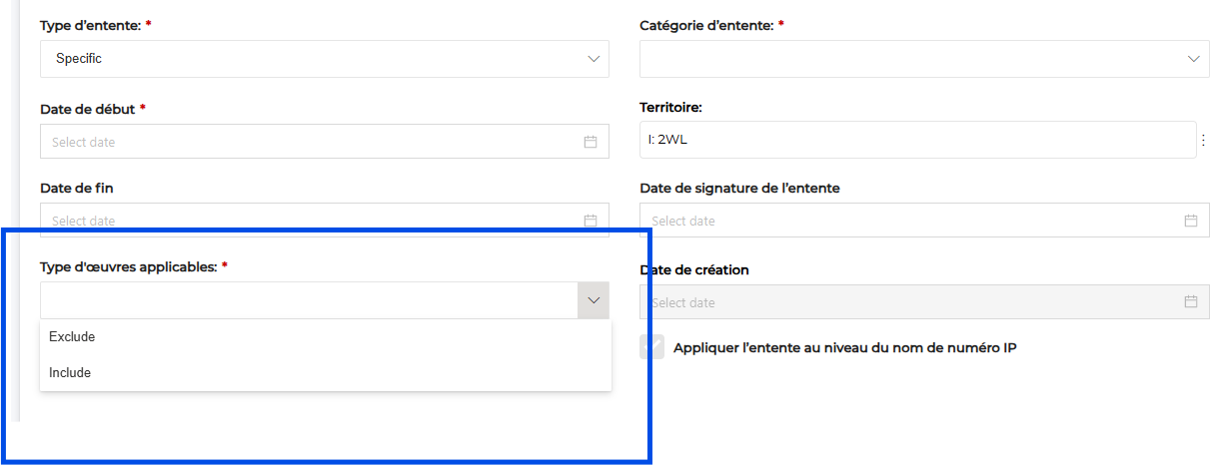Viewport: 1223px width, 465px height.
Task: Open the three-dot menu beside Territoire
Action: click(x=1203, y=140)
